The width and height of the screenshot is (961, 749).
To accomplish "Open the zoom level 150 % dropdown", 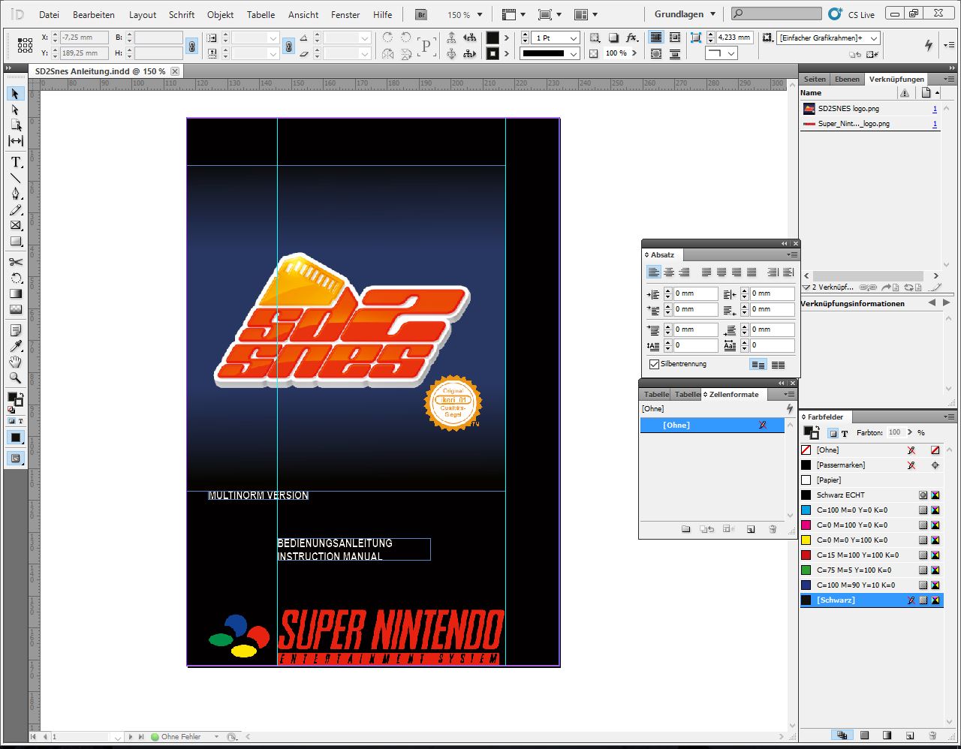I will coord(480,14).
